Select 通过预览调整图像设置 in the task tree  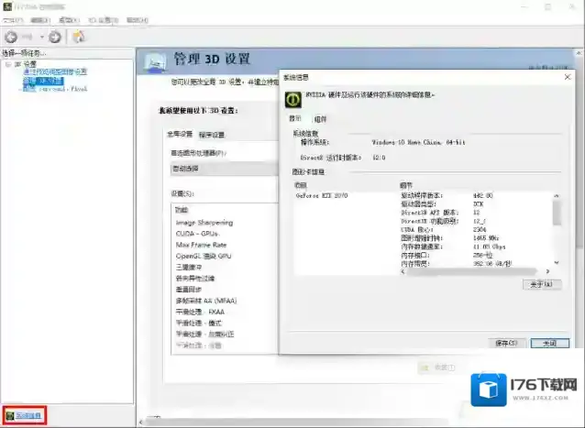(55, 72)
